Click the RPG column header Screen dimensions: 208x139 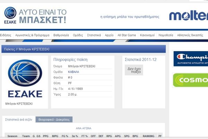coord(109,136)
